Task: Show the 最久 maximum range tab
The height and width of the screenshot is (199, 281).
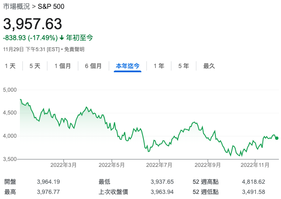Action: [x=209, y=66]
